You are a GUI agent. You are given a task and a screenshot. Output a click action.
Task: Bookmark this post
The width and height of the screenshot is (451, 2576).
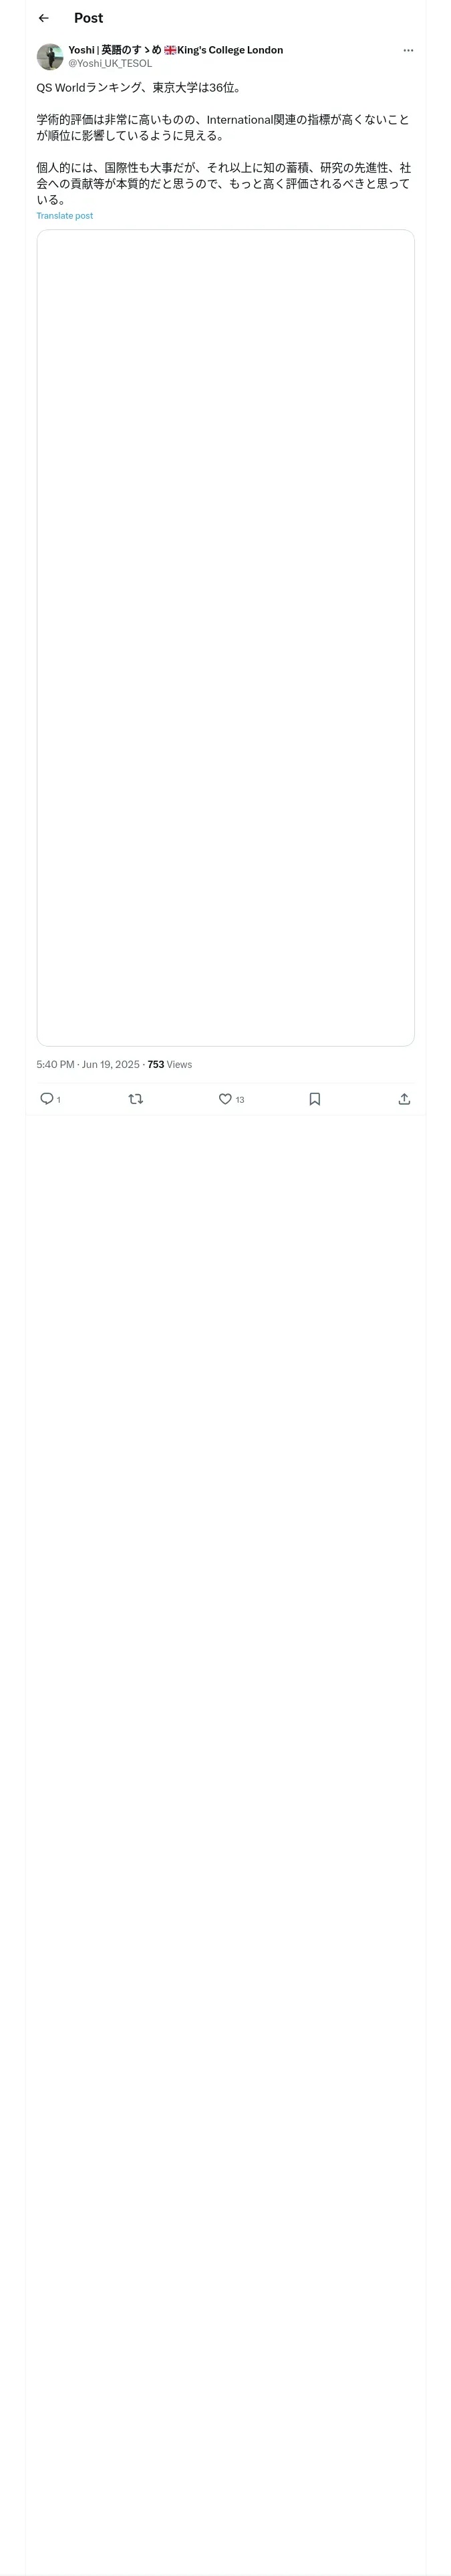[x=315, y=1098]
